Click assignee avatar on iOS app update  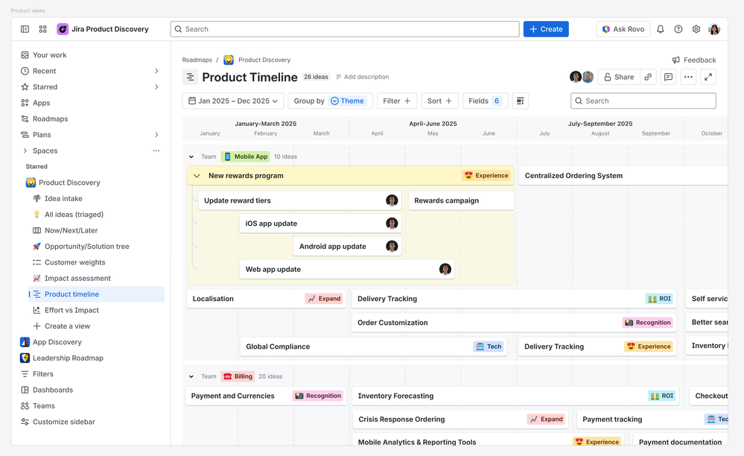pyautogui.click(x=392, y=223)
